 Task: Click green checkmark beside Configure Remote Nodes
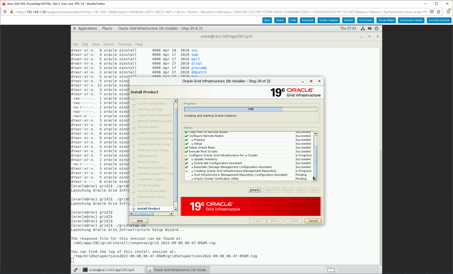[186, 136]
